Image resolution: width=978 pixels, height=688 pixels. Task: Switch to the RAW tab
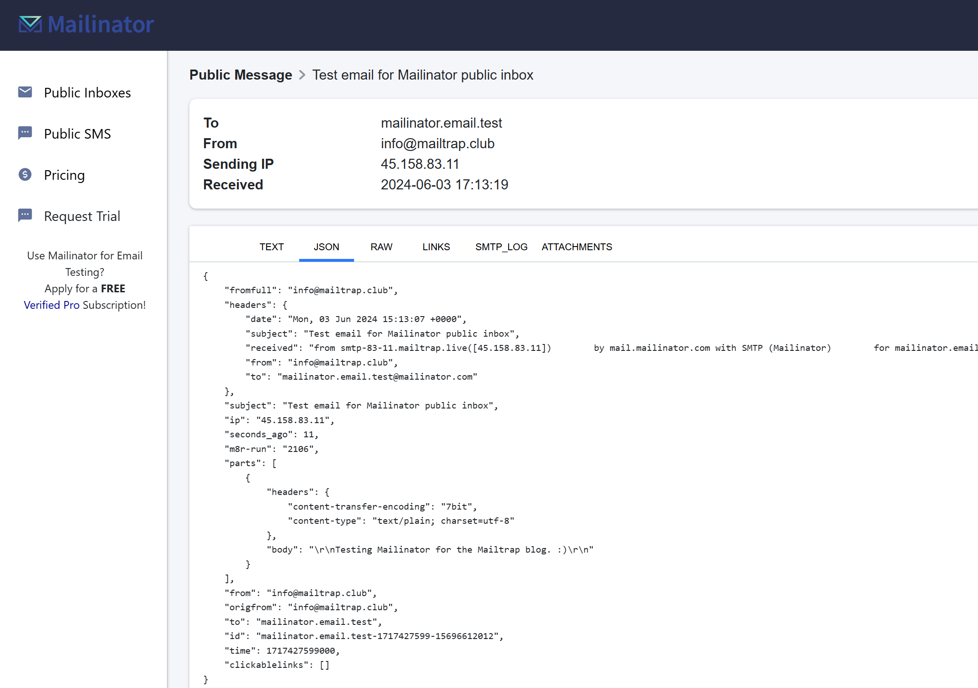point(382,247)
